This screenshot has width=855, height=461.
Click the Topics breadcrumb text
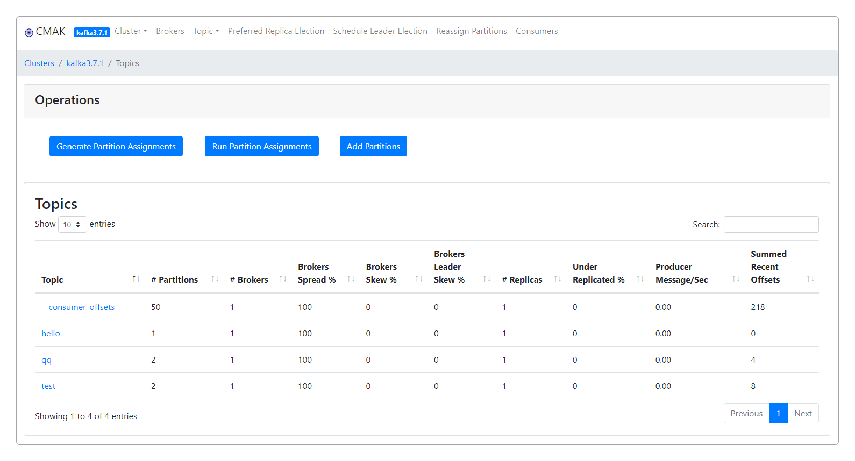point(127,63)
